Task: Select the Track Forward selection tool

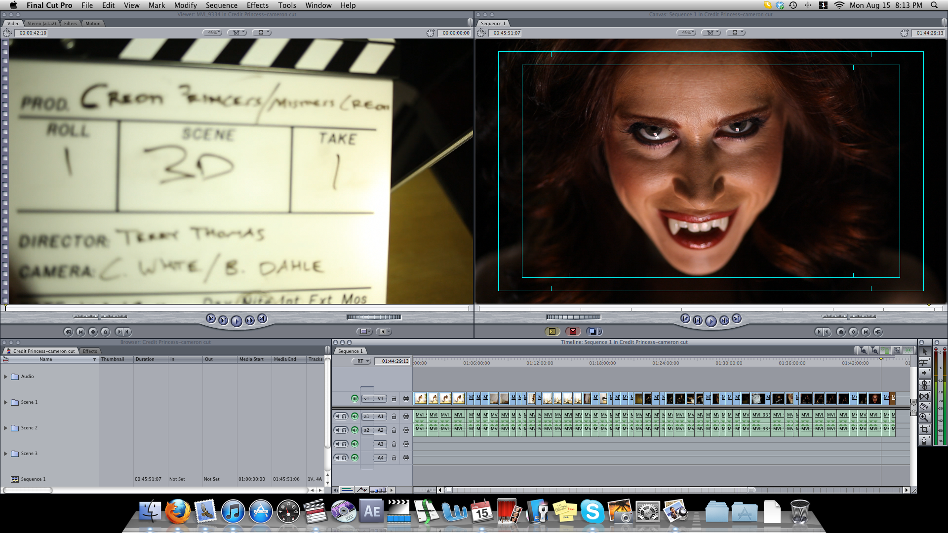Action: 924,373
